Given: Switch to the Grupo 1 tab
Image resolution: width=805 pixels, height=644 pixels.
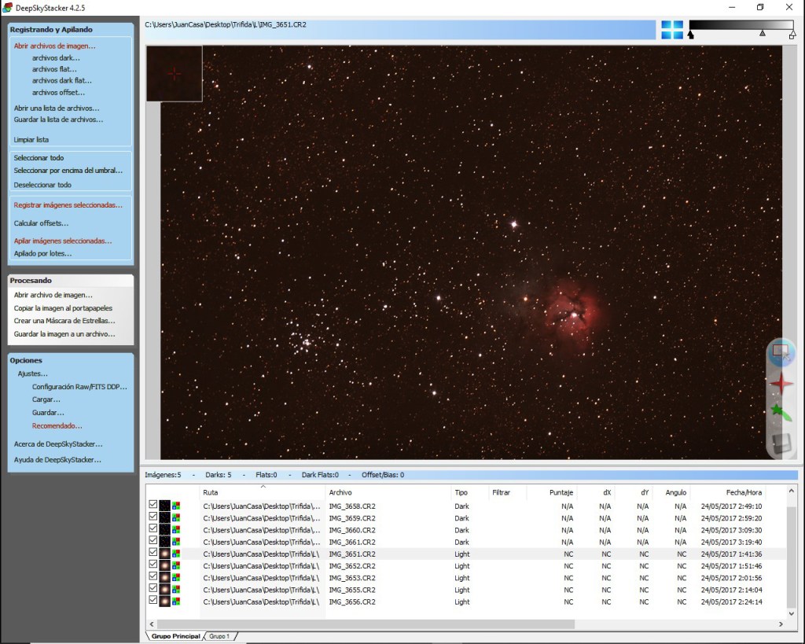Looking at the screenshot, I should [x=219, y=635].
